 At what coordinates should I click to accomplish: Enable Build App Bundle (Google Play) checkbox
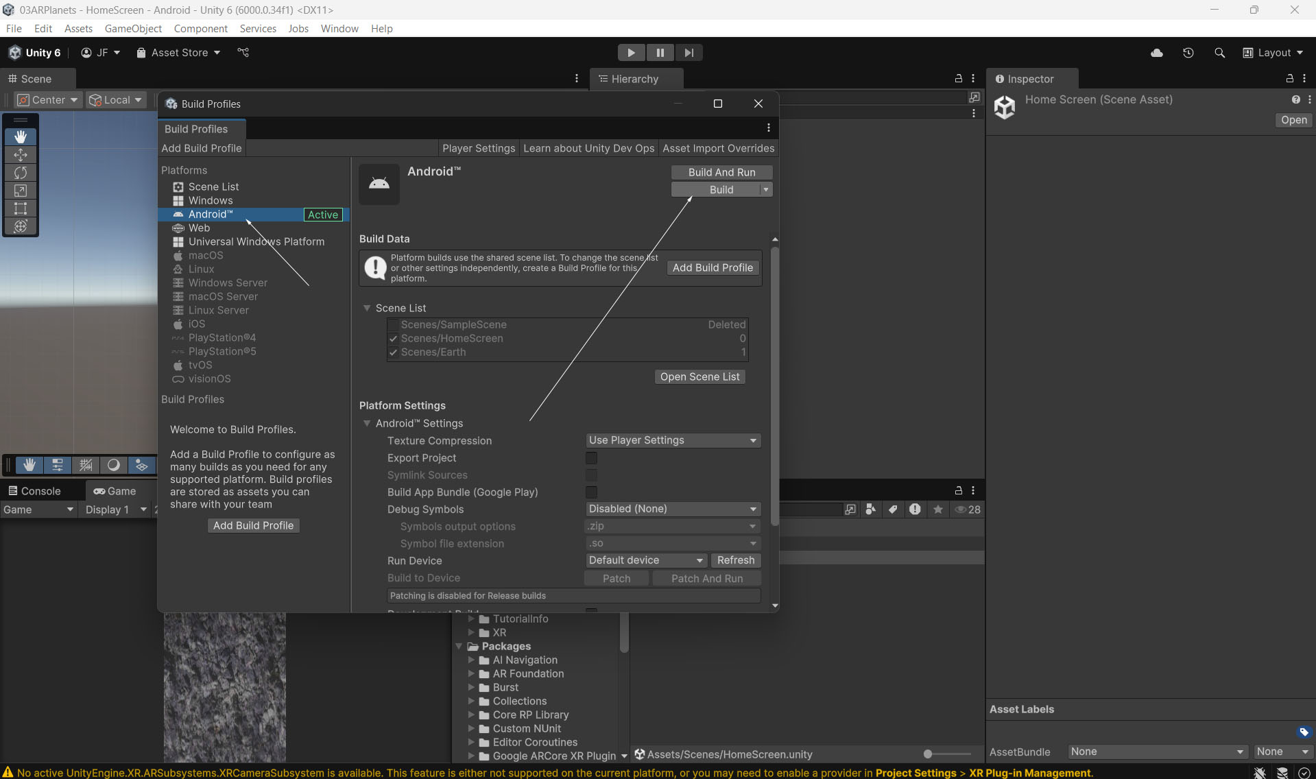point(591,492)
